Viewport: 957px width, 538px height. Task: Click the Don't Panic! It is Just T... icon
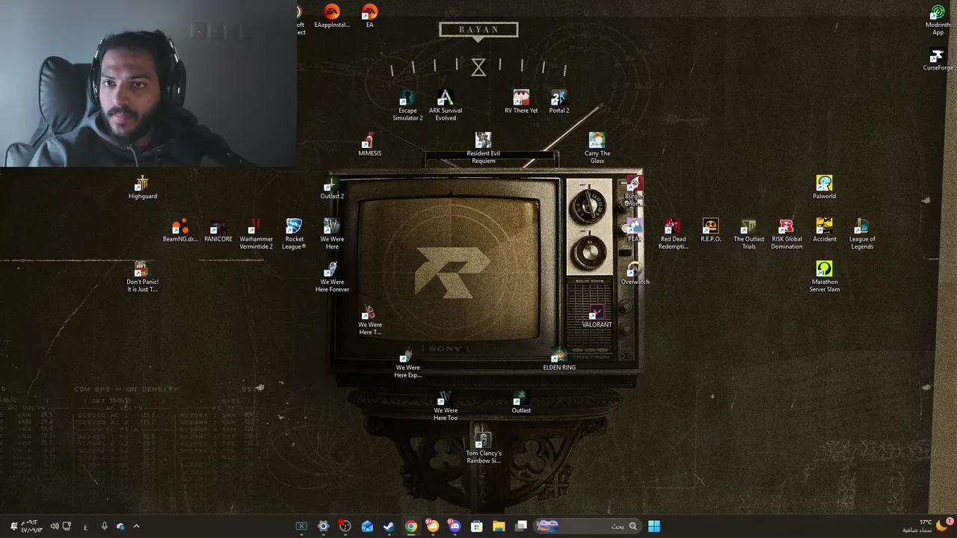(142, 277)
